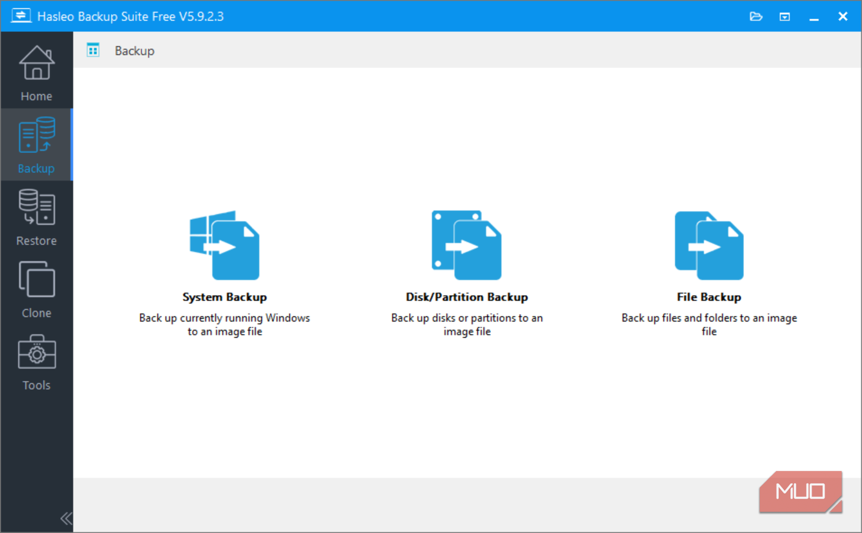Open the Home section in sidebar

pos(36,73)
